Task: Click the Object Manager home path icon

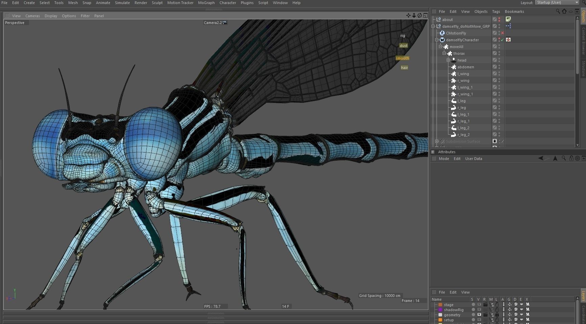Action: click(564, 11)
